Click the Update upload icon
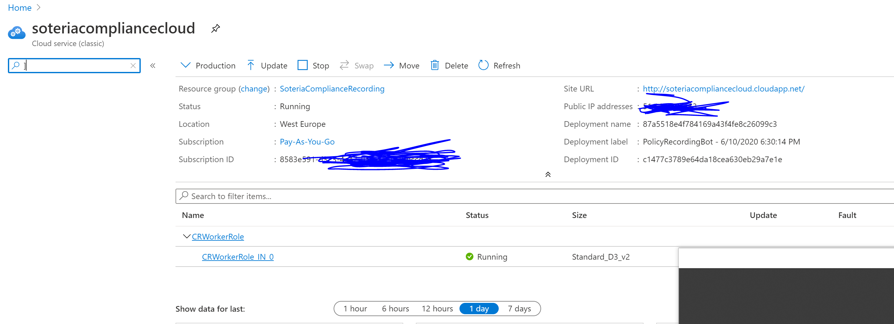 coord(250,65)
